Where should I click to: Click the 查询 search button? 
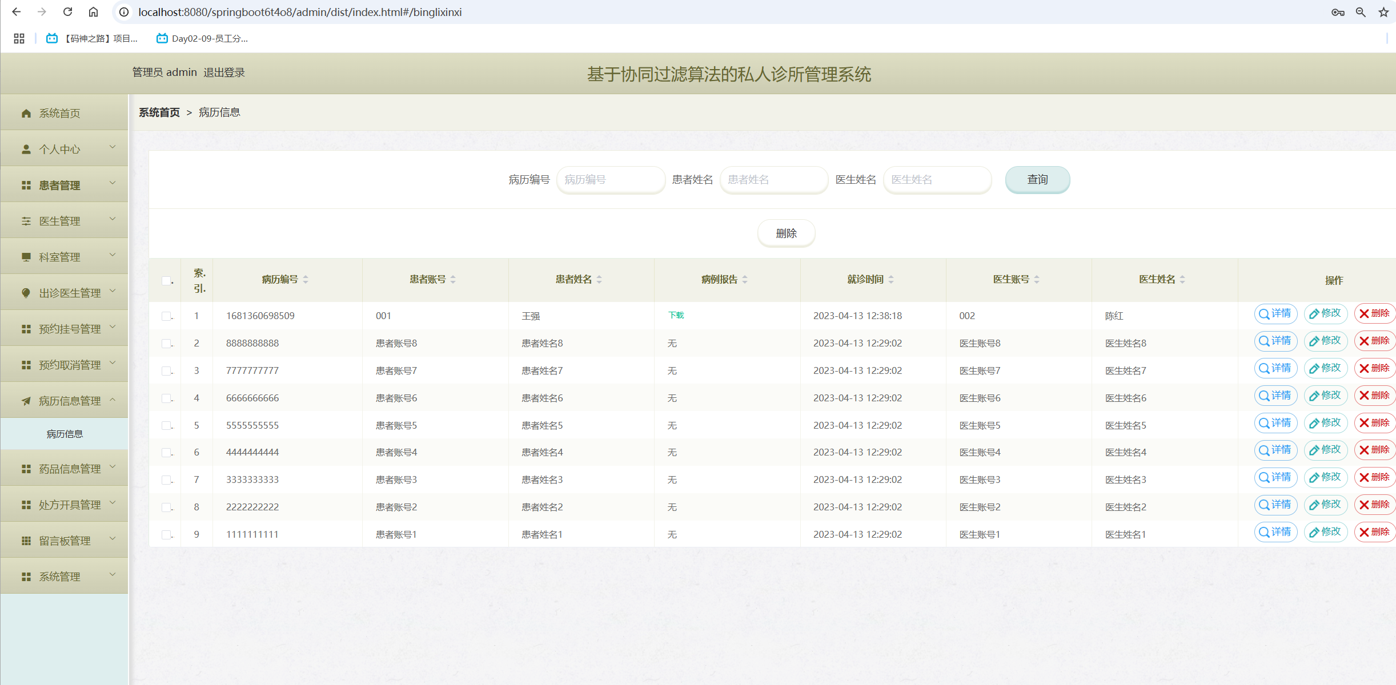pos(1037,180)
